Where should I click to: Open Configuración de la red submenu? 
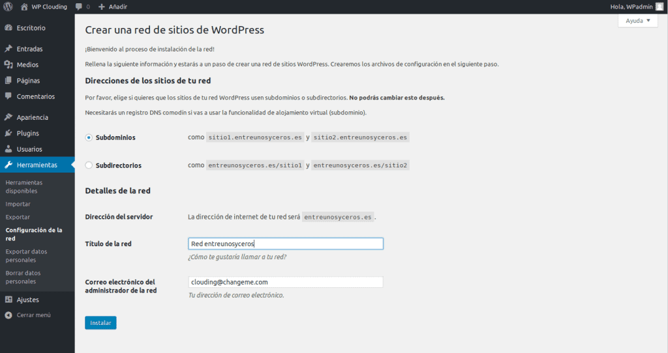pos(34,234)
